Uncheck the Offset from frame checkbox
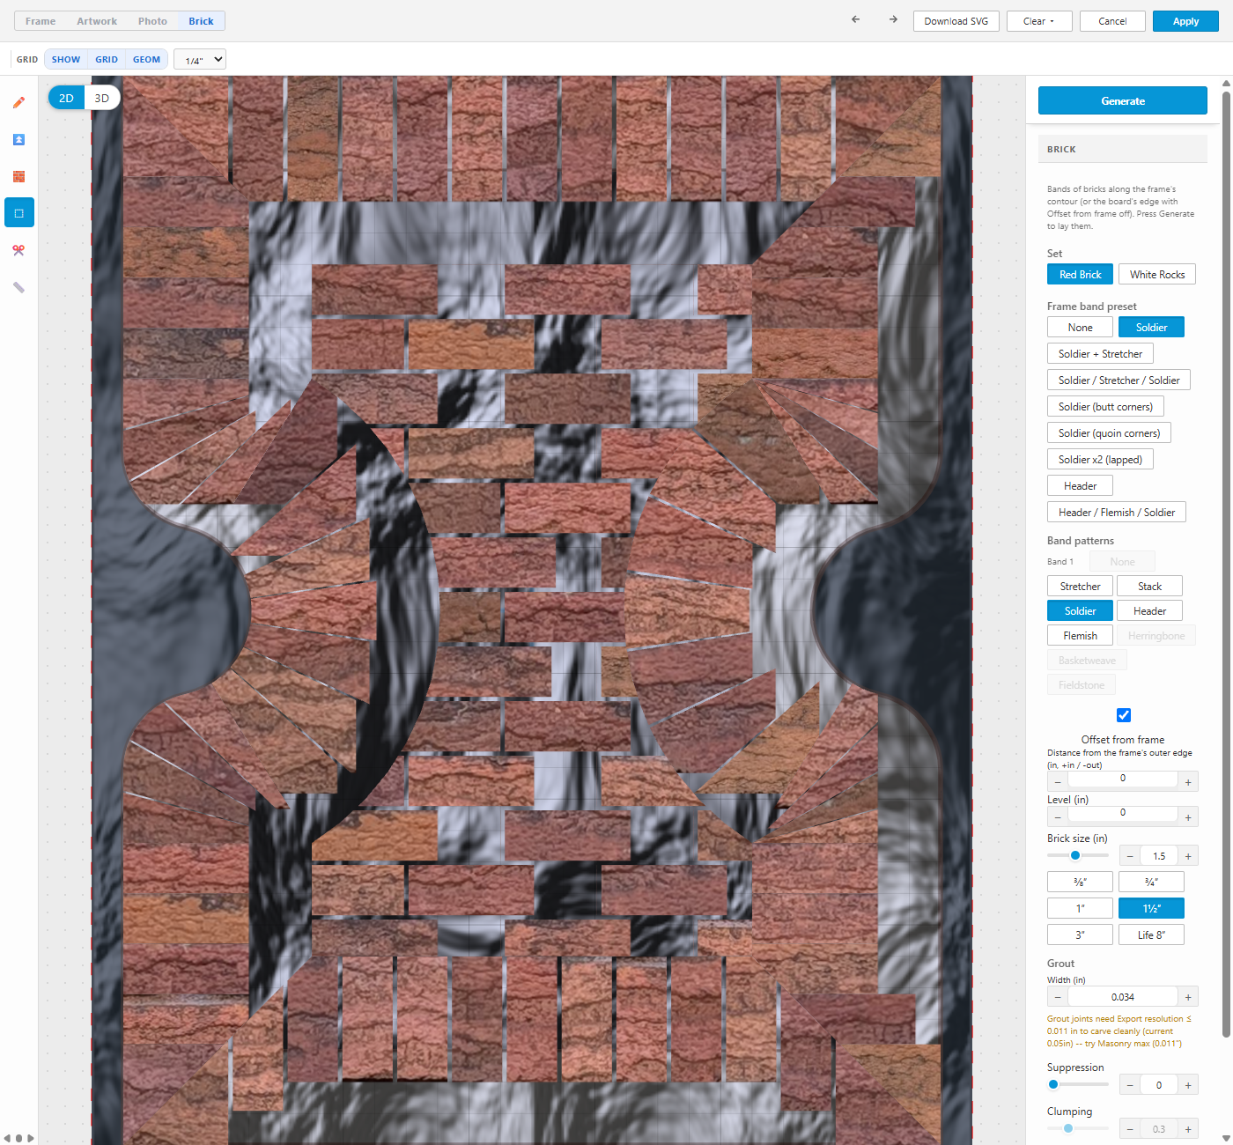Viewport: 1233px width, 1145px height. click(x=1123, y=715)
